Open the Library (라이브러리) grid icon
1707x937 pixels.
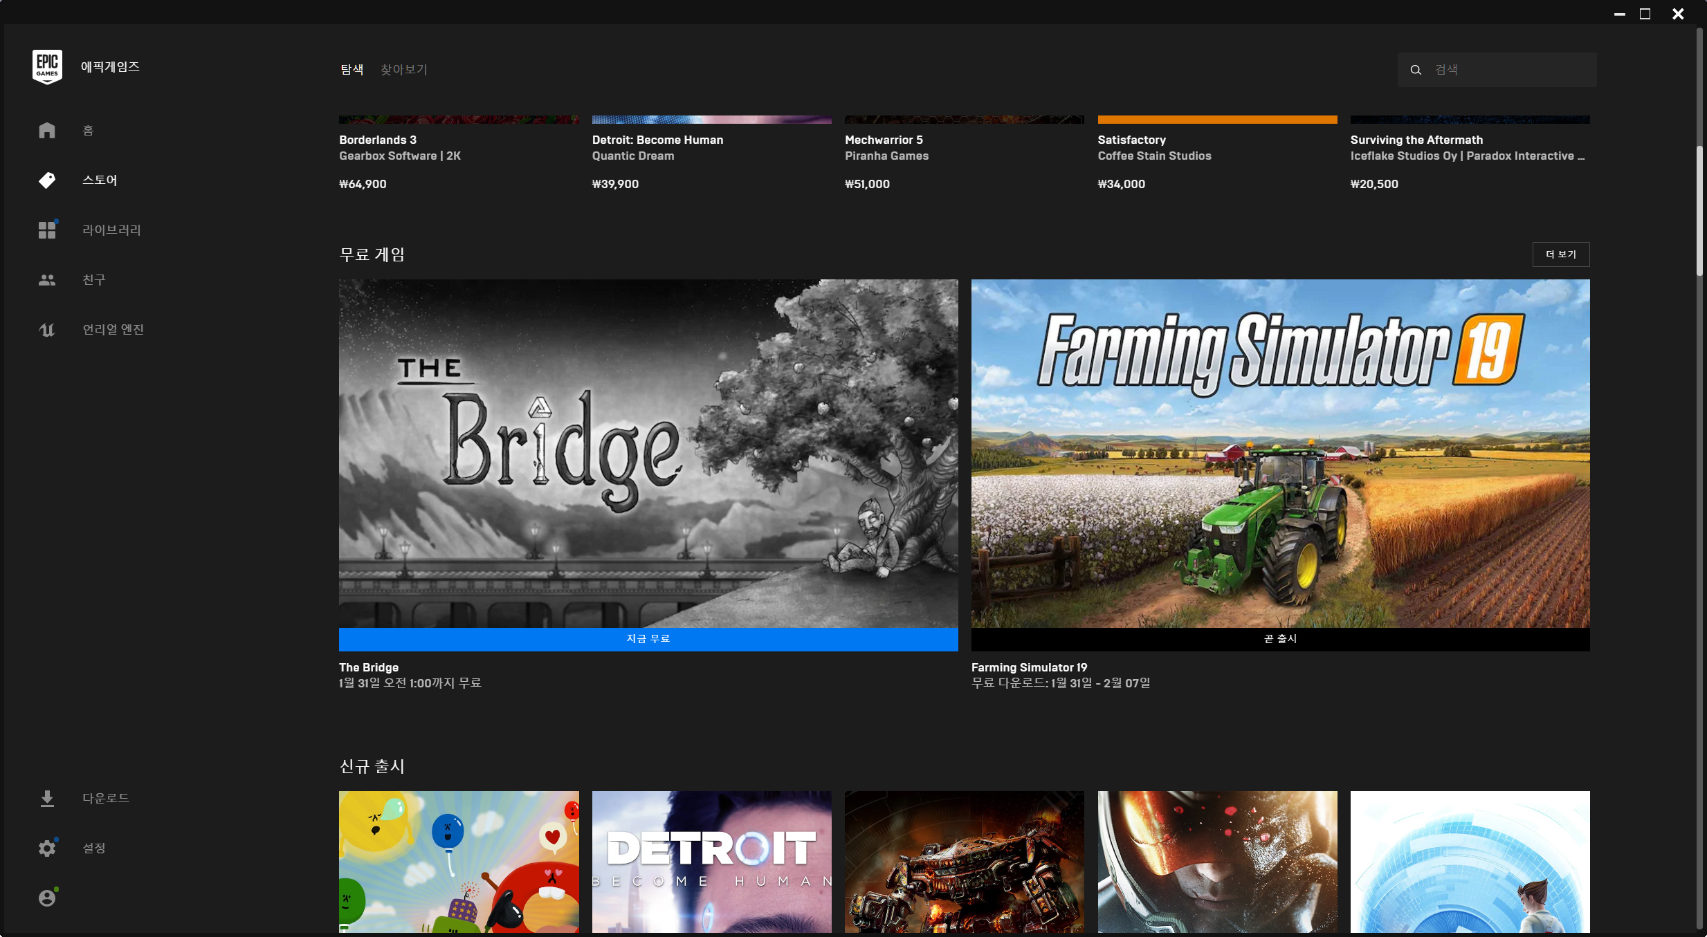click(x=47, y=230)
